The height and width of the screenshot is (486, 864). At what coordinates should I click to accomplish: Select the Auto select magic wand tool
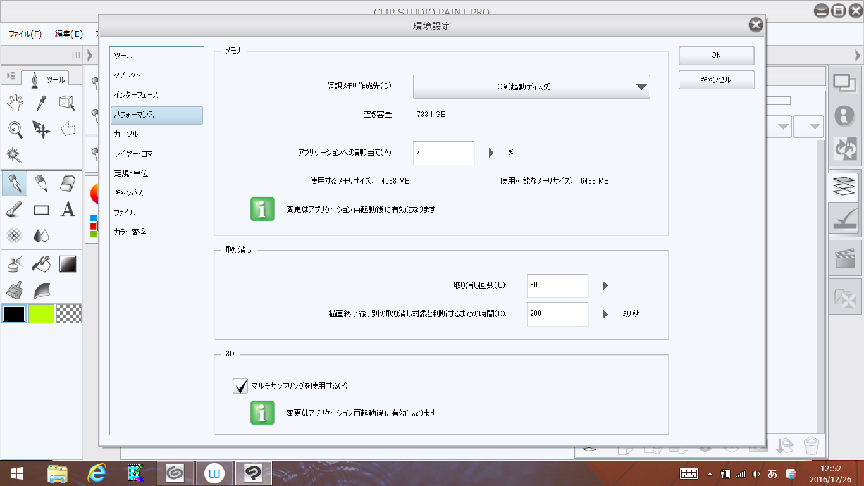[13, 154]
